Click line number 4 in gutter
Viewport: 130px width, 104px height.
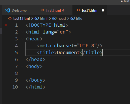click(x=16, y=46)
